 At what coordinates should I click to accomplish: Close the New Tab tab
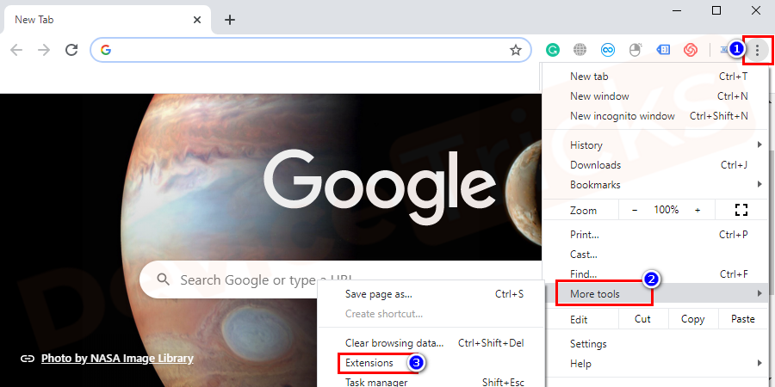pos(196,20)
